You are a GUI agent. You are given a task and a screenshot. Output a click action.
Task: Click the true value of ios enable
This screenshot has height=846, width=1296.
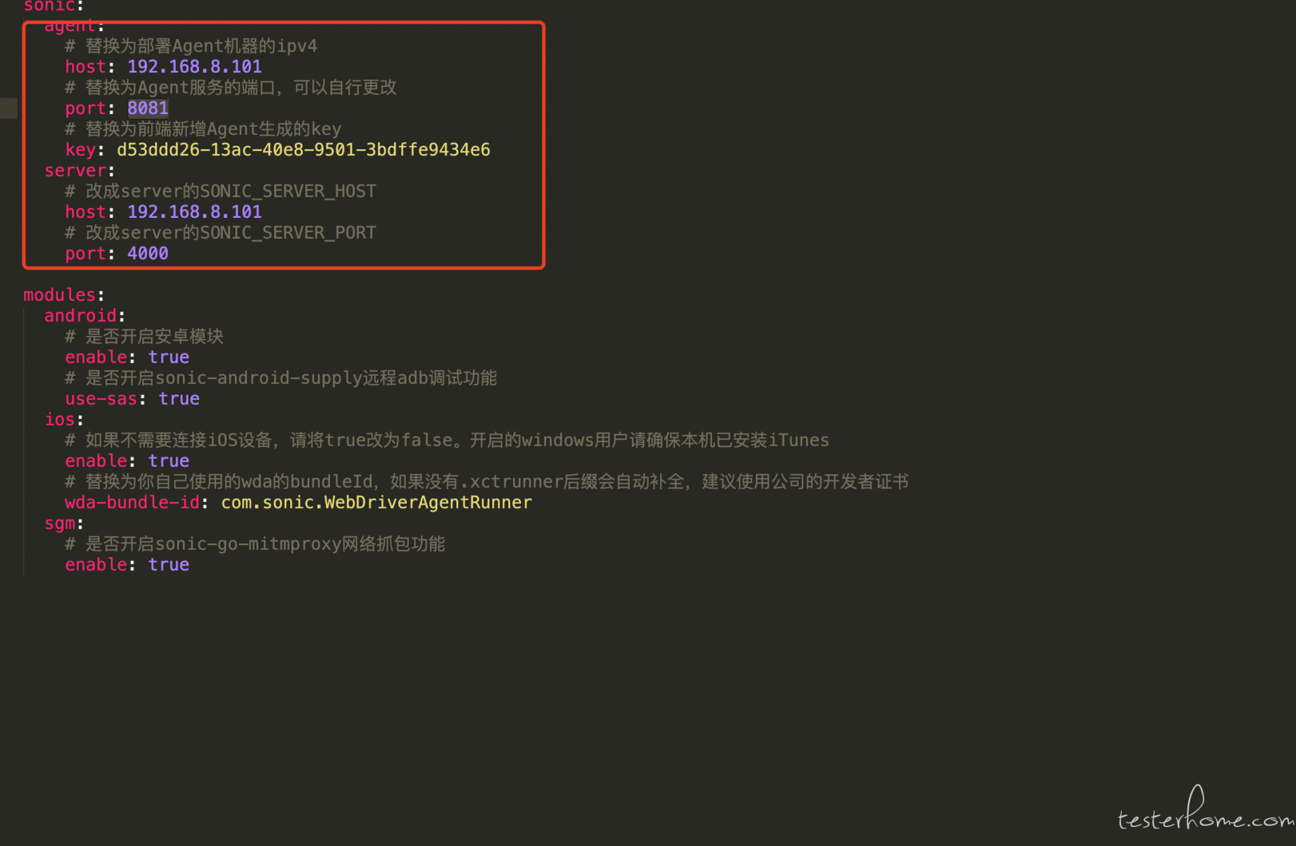click(169, 461)
